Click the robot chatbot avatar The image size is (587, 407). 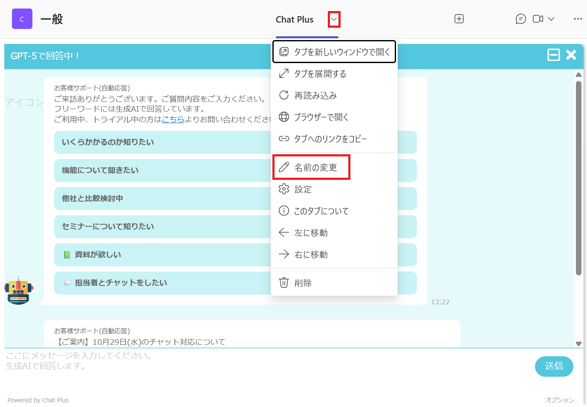(18, 290)
